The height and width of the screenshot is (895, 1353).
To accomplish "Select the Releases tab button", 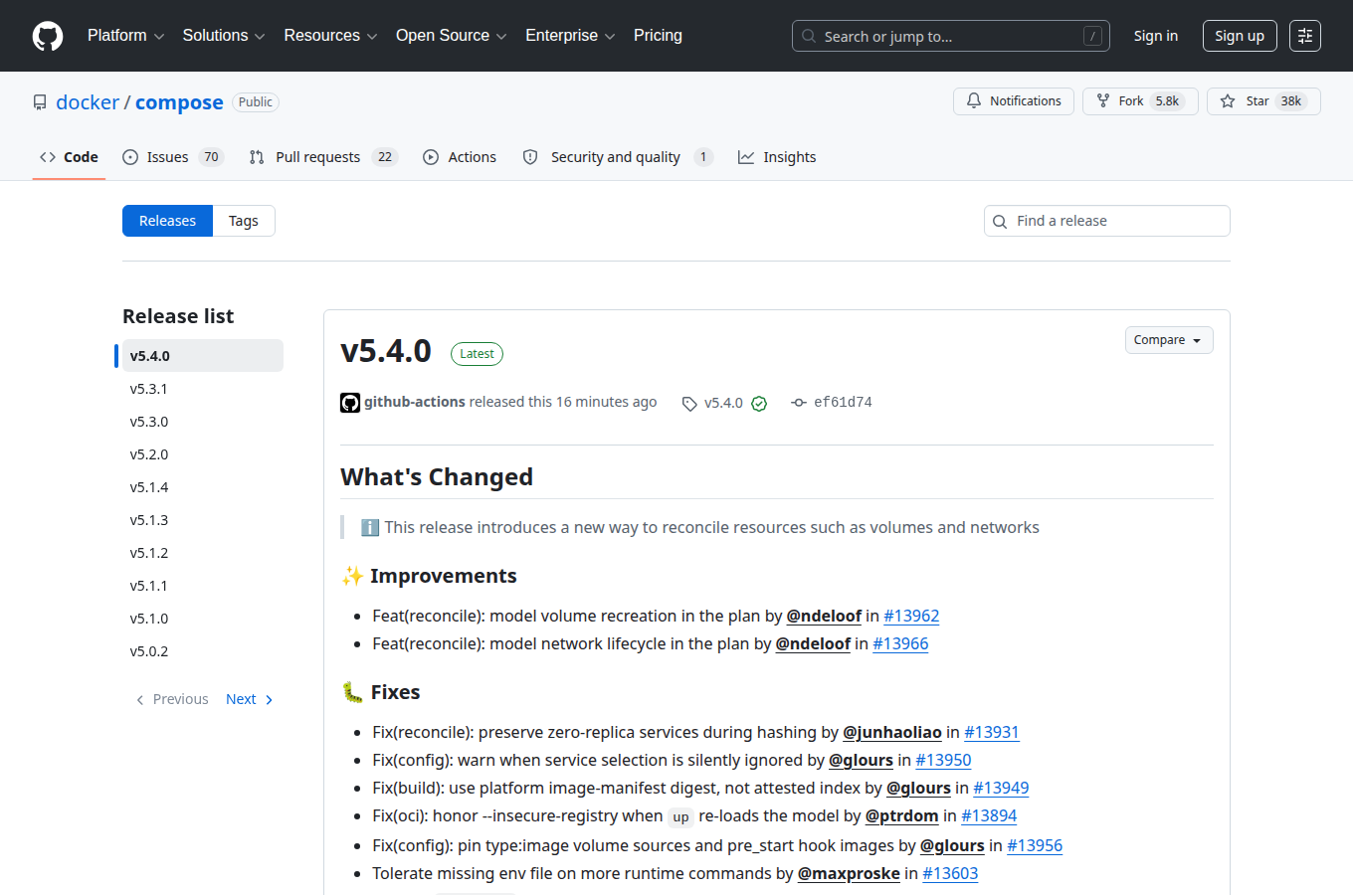I will point(167,221).
